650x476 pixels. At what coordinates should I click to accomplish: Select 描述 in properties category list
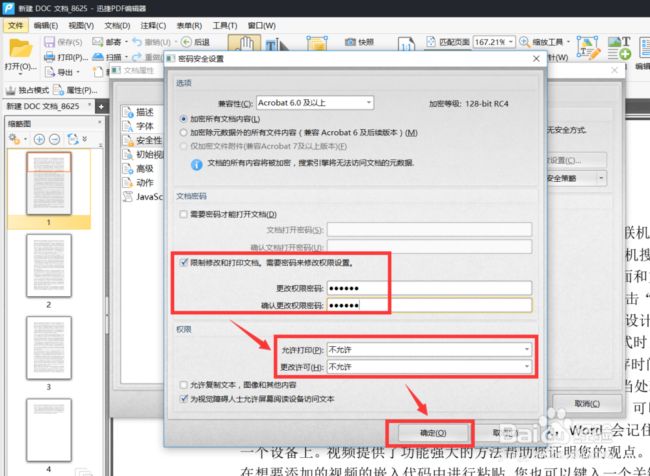click(144, 112)
